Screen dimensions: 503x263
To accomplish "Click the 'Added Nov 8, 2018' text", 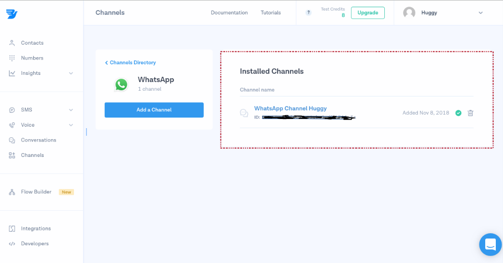I will [x=426, y=113].
